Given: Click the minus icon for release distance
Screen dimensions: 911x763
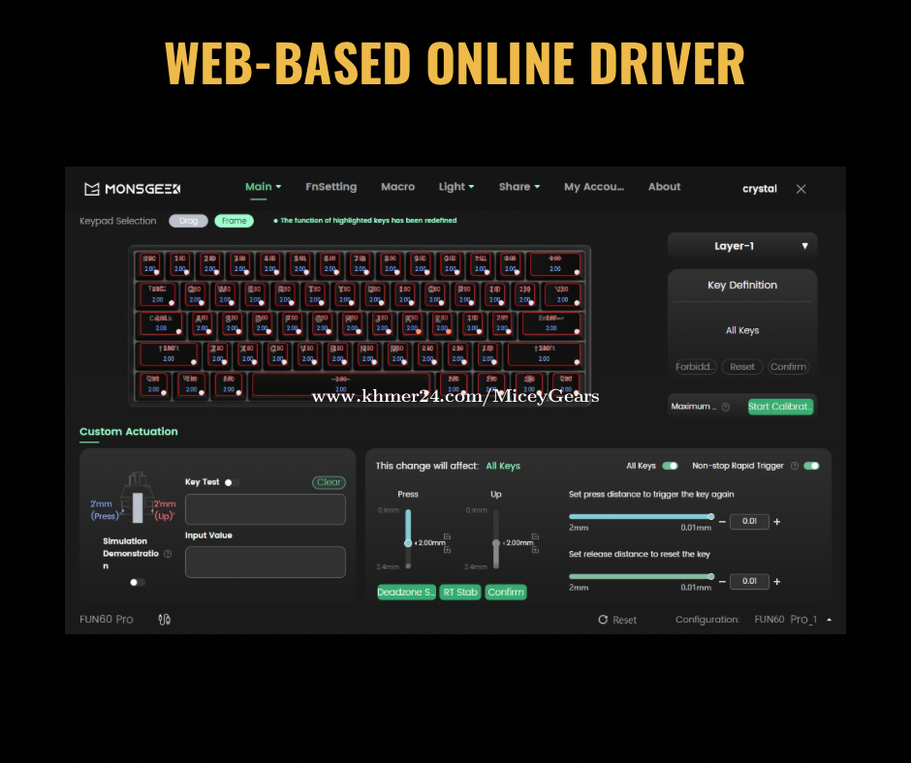Looking at the screenshot, I should [722, 581].
